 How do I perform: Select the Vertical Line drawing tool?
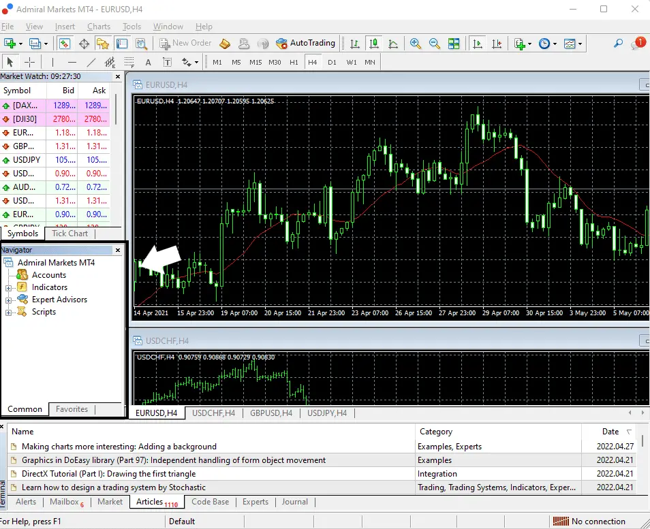tap(52, 62)
